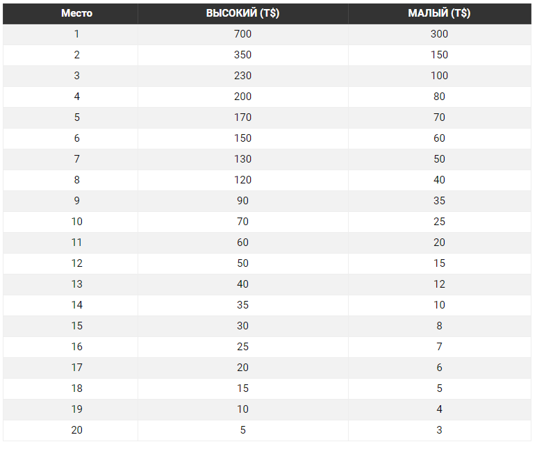The image size is (537, 451).
Task: Select the ВЫСОКИЙ value 25 for place 16
Action: (242, 347)
